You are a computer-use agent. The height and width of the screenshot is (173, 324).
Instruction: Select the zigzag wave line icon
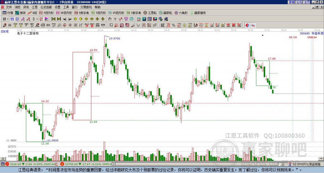[x=138, y=25]
